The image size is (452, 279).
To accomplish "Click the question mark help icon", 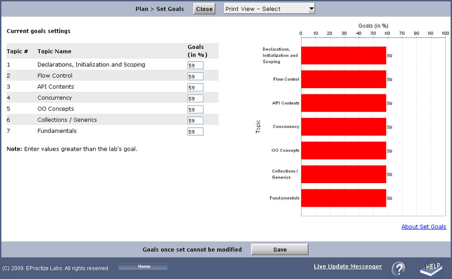I will coord(398,269).
